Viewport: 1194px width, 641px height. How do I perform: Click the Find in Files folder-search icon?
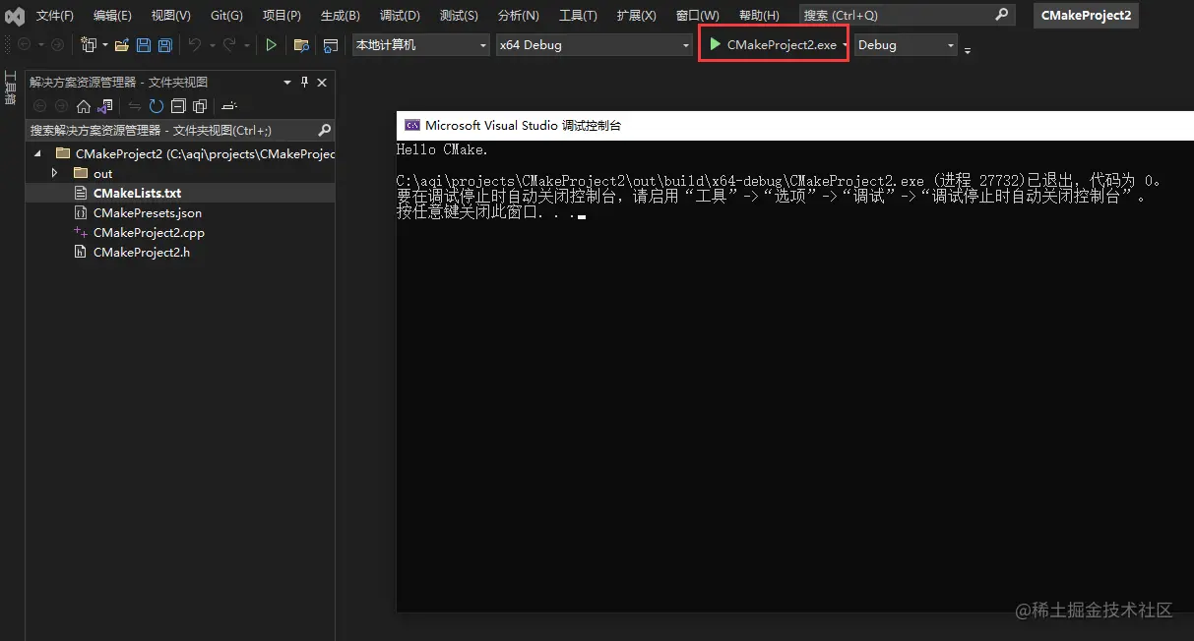302,45
